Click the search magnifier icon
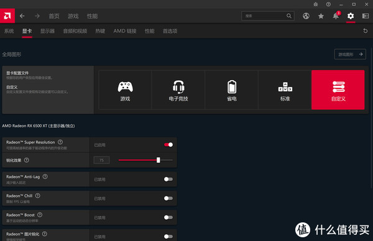This screenshot has width=373, height=241. [x=289, y=16]
